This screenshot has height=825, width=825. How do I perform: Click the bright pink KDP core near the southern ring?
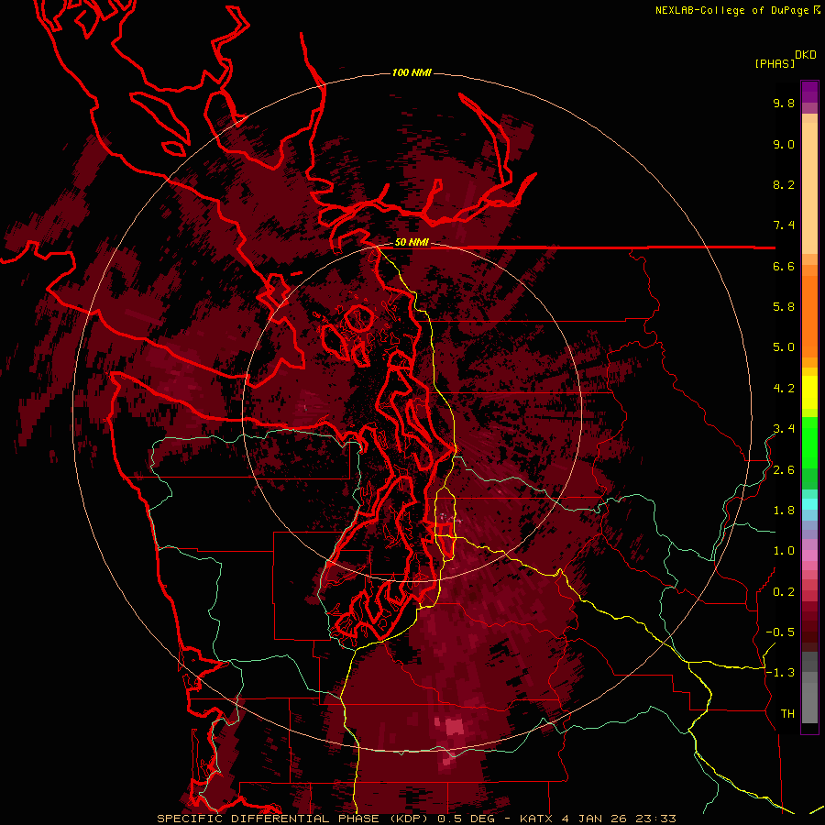point(454,728)
